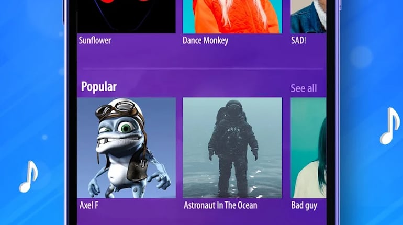
Task: Select the Bad guy song title
Action: click(304, 206)
